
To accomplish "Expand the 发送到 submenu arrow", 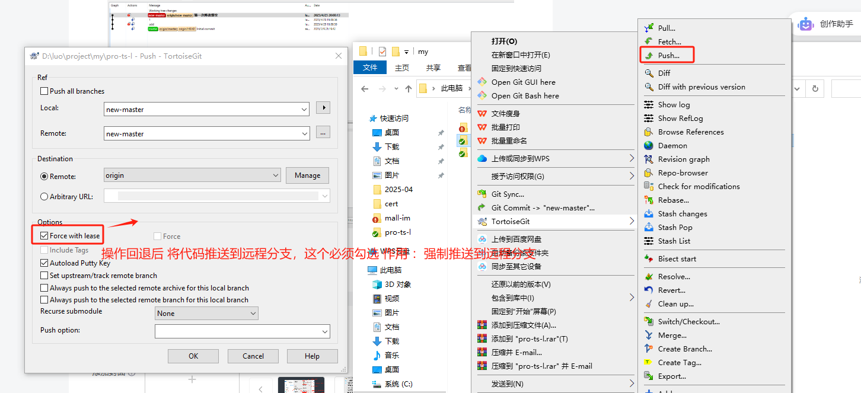I will (x=632, y=384).
